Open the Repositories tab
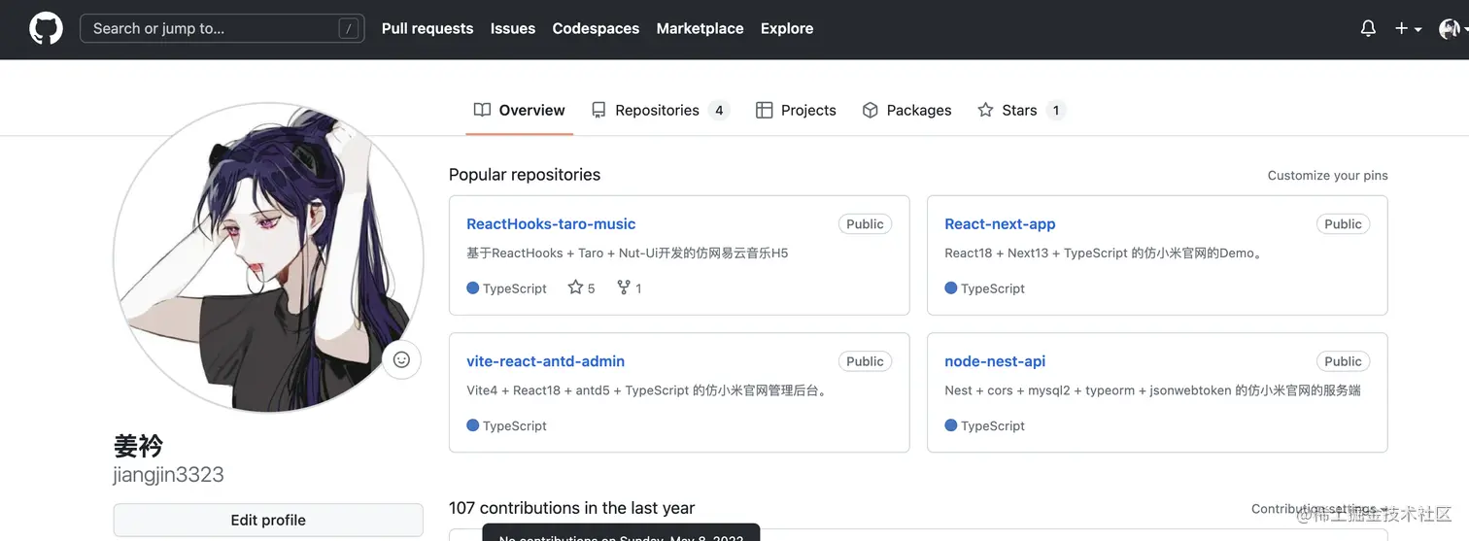 point(660,110)
